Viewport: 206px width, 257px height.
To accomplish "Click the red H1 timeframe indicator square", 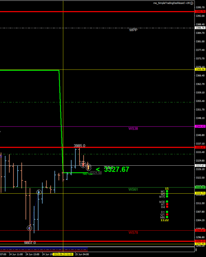I will click(x=167, y=204).
